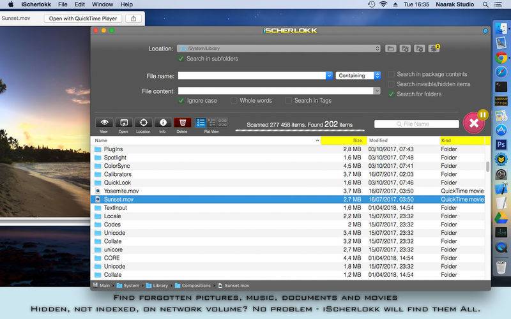Click the share icon in Sunset.mov preview
Screen dimensions: 511x319
pyautogui.click(x=133, y=19)
